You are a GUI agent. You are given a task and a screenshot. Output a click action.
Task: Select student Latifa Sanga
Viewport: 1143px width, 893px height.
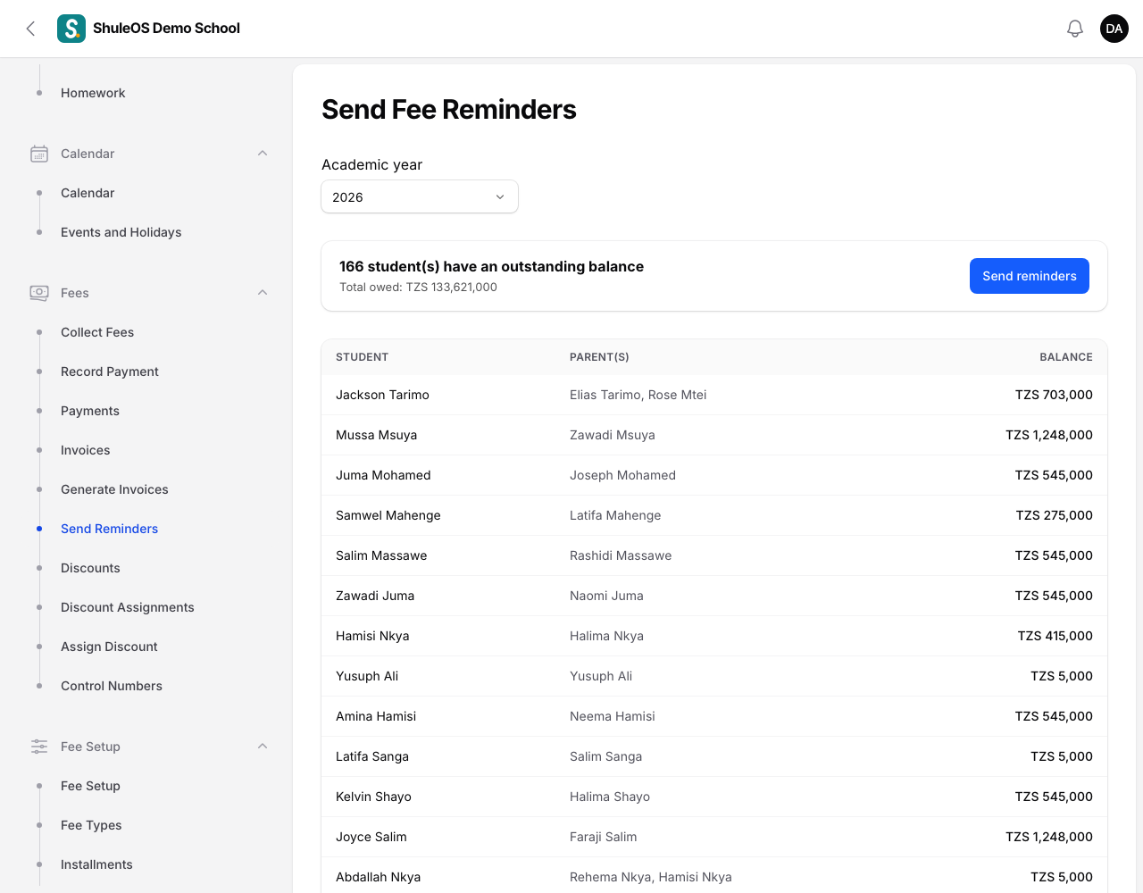372,756
